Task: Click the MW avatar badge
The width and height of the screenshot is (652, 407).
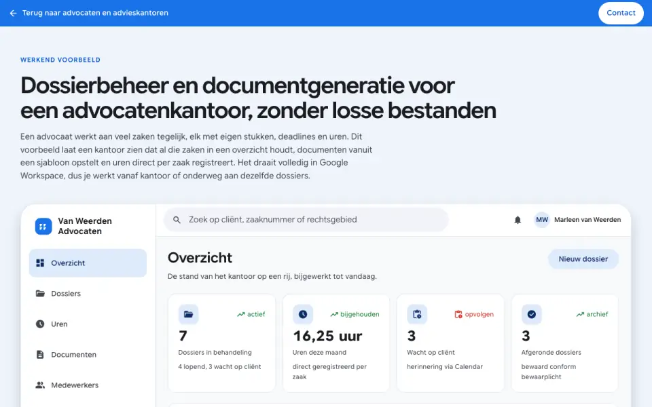Action: tap(542, 220)
